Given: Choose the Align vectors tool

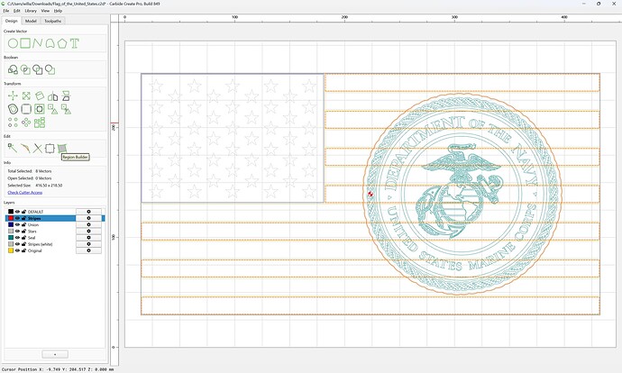Looking at the screenshot, I should click(x=66, y=96).
